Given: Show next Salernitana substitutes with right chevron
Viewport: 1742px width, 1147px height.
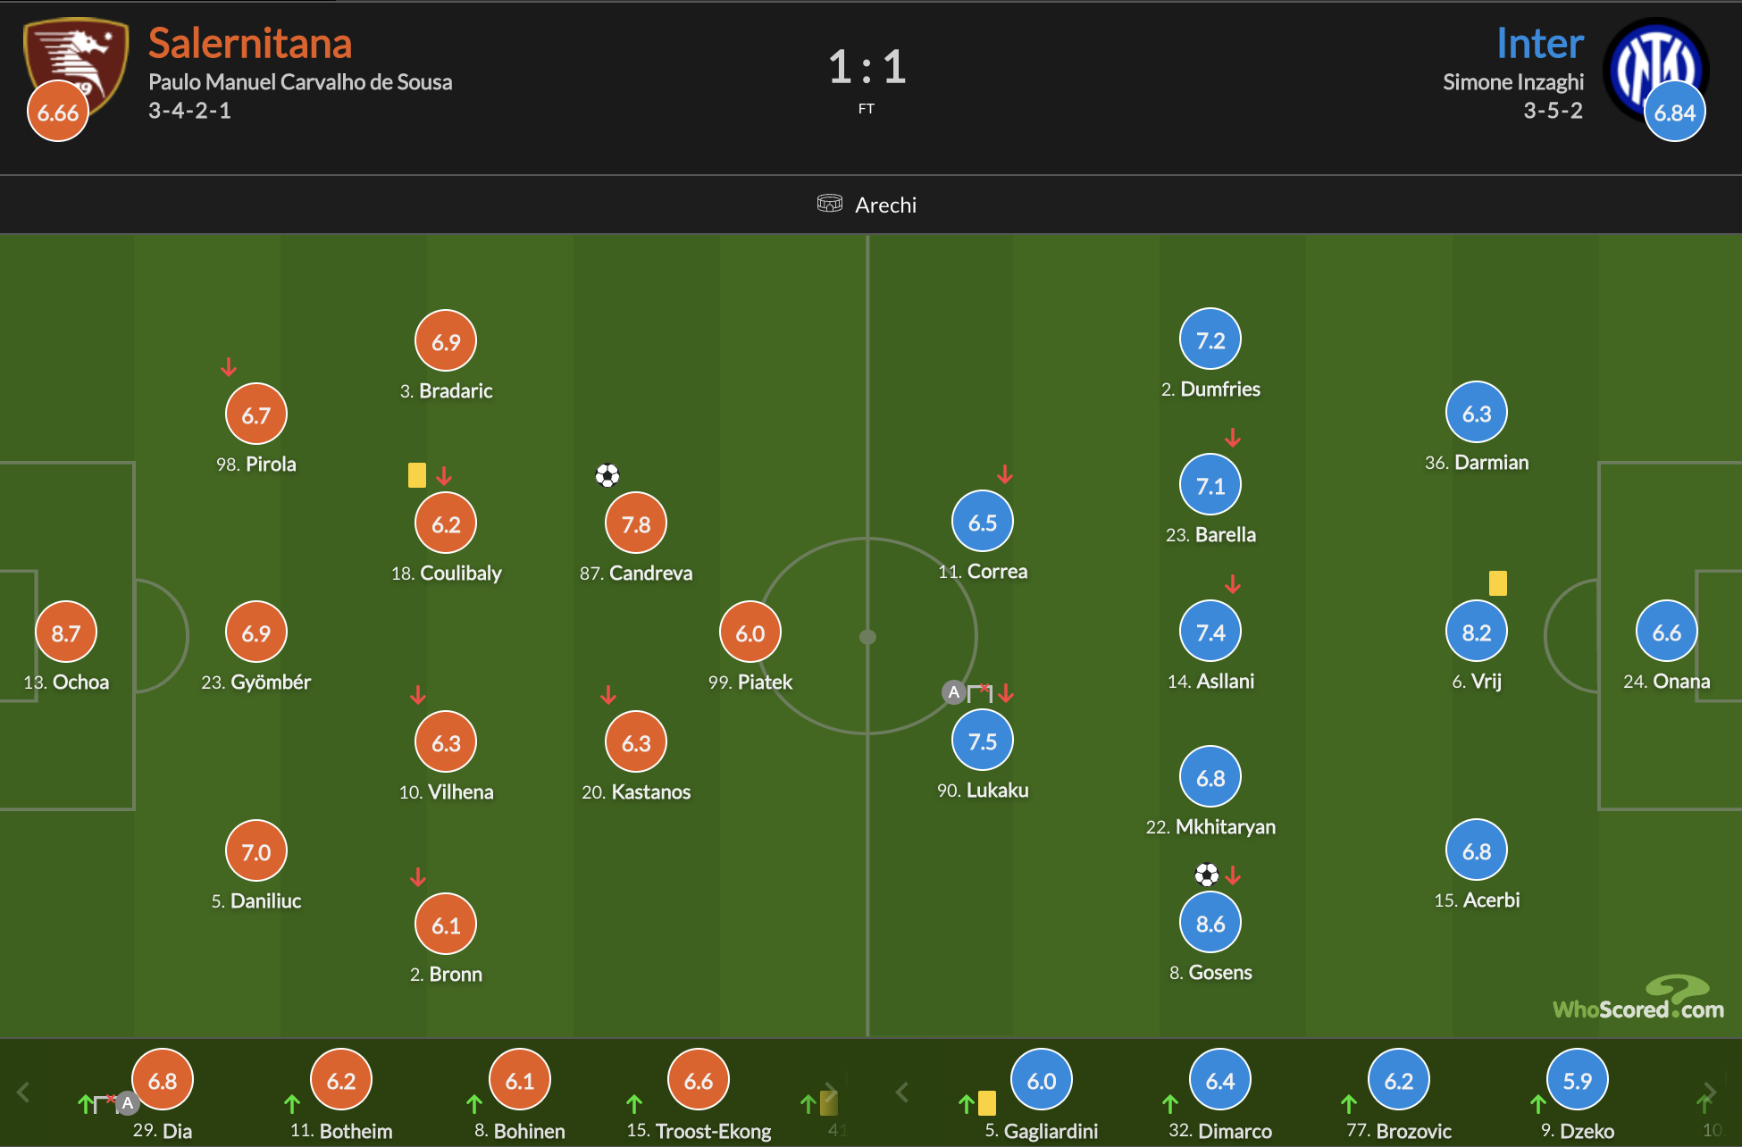Looking at the screenshot, I should point(831,1092).
